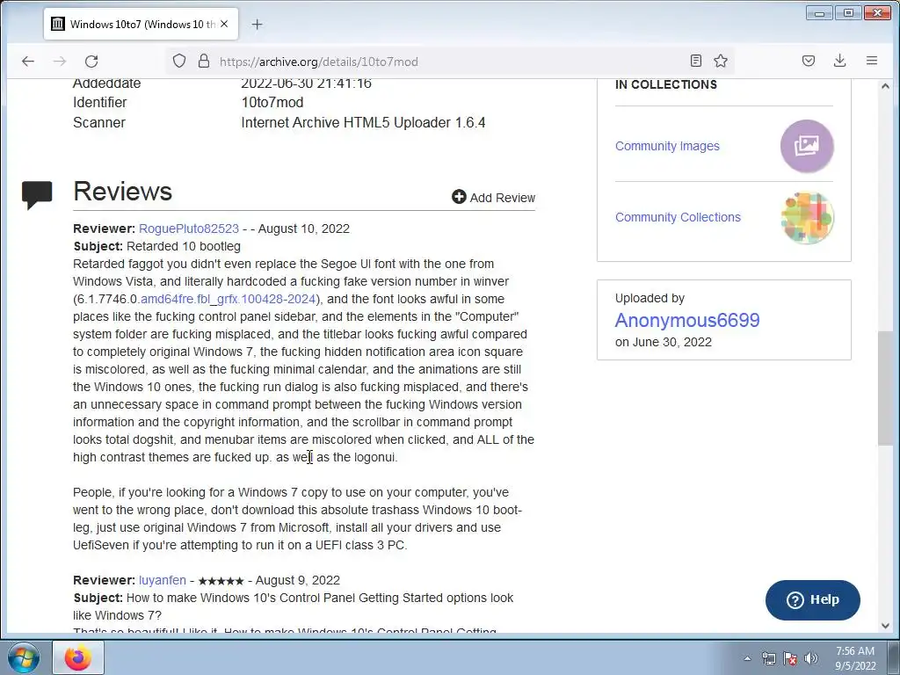The width and height of the screenshot is (900, 675).
Task: Open a new browser tab
Action: coord(258,24)
